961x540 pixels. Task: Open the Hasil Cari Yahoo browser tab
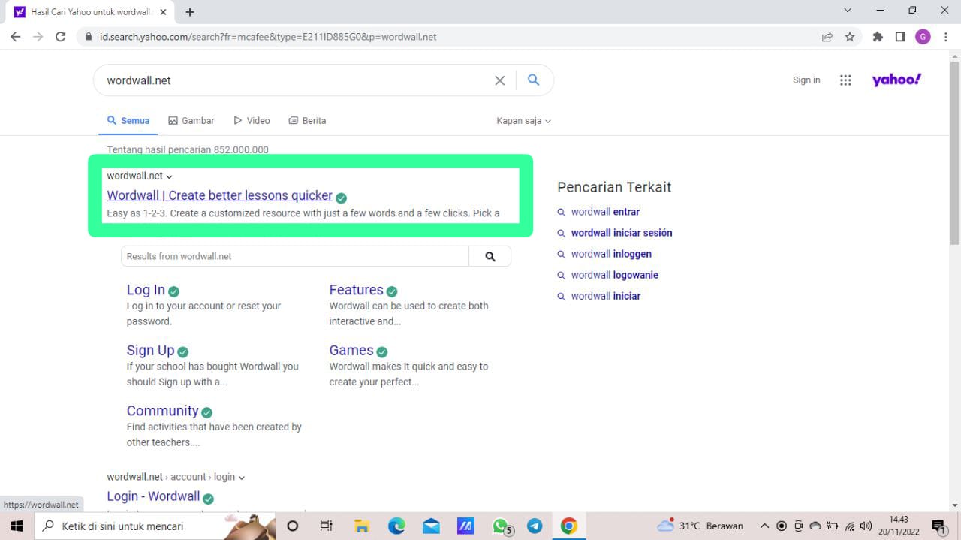pos(91,12)
